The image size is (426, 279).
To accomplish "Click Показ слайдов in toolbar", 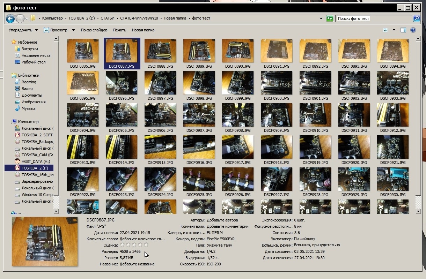I will 94,30.
